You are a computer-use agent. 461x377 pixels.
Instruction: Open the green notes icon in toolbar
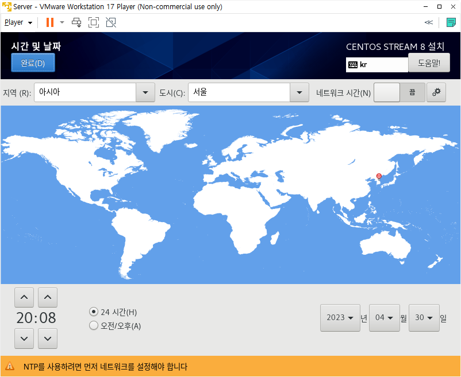[451, 22]
